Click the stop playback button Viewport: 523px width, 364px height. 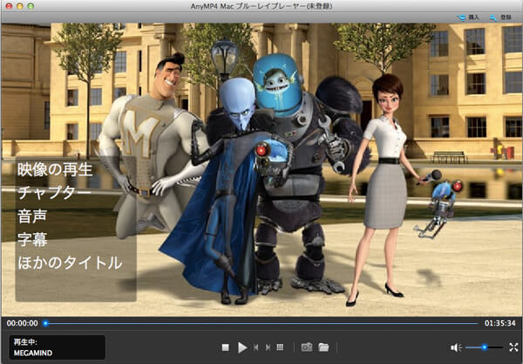click(225, 347)
